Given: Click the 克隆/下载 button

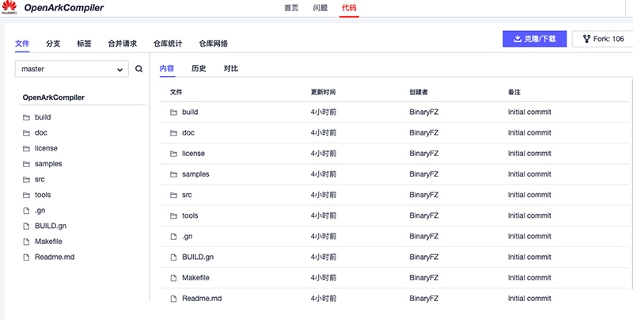Looking at the screenshot, I should [x=535, y=39].
